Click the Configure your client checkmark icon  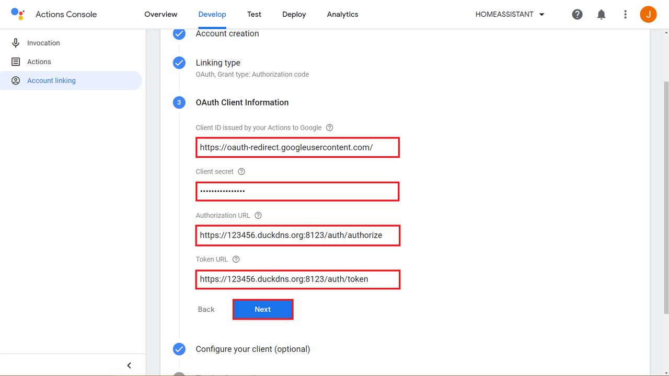179,349
